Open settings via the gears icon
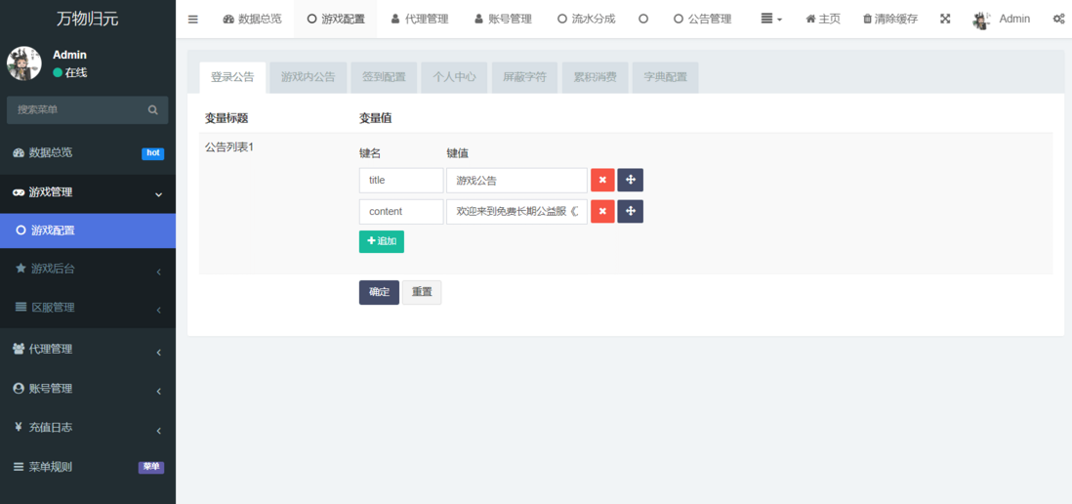The image size is (1072, 504). 1058,19
